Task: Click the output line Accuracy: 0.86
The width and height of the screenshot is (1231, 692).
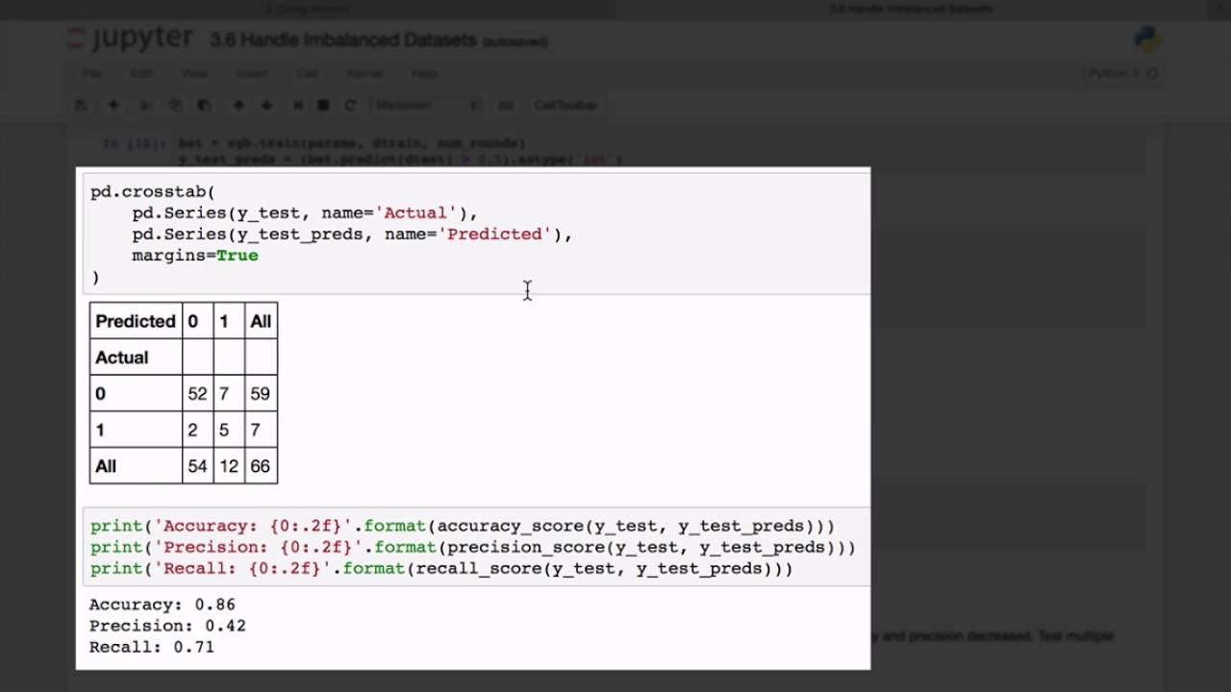Action: (x=163, y=605)
